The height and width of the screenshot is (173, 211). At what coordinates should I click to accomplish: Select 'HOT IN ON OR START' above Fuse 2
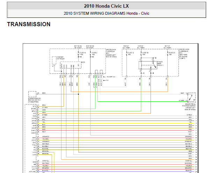pyautogui.click(x=90, y=47)
